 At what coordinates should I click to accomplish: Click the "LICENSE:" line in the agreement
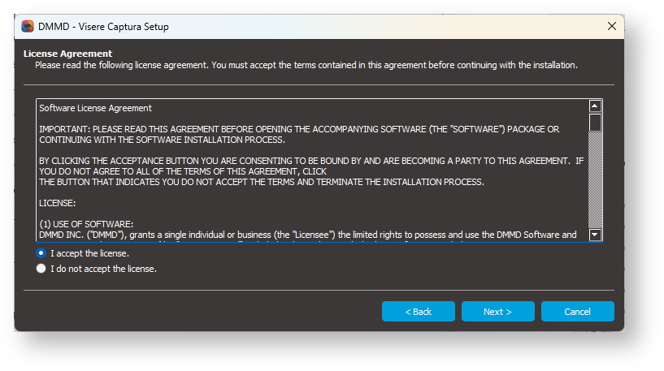(x=57, y=203)
